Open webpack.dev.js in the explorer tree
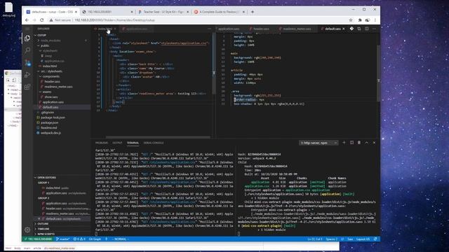This screenshot has width=449, height=252. (51, 133)
